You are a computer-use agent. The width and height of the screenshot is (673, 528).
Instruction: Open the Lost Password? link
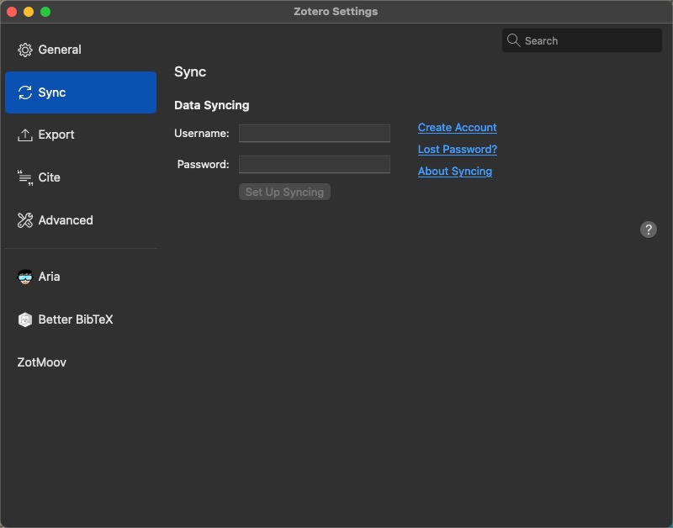[458, 150]
